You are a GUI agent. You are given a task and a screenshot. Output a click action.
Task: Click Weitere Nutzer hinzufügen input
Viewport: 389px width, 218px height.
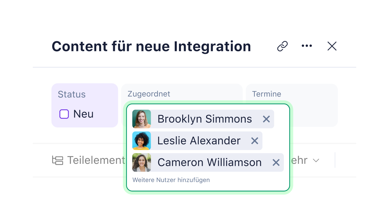171,180
